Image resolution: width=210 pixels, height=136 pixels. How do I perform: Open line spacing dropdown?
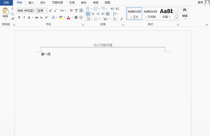pyautogui.click(x=115, y=14)
